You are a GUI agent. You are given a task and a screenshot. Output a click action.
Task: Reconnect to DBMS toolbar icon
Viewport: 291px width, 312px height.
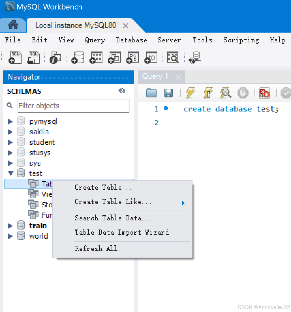pyautogui.click(x=195, y=58)
